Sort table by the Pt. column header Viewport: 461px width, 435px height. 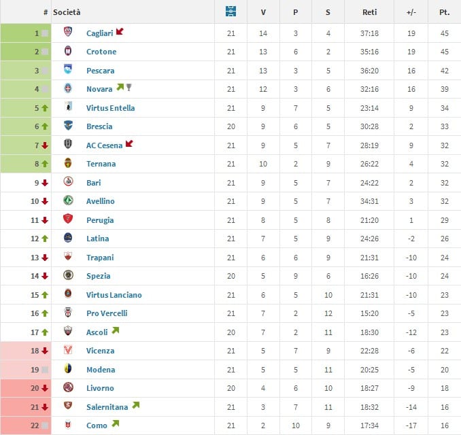[x=444, y=12]
